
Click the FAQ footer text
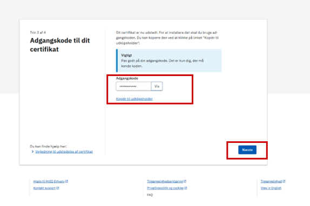click(150, 195)
